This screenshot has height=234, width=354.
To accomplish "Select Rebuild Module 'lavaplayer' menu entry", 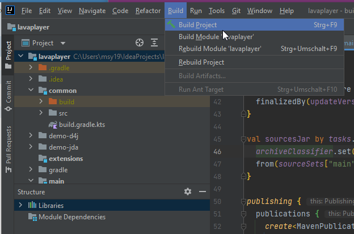I will [x=220, y=49].
